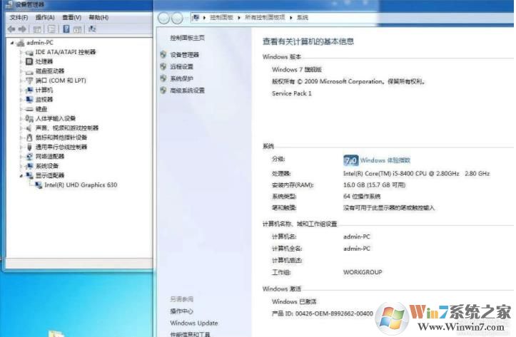Collapse the 显示适配器 node

click(21, 176)
